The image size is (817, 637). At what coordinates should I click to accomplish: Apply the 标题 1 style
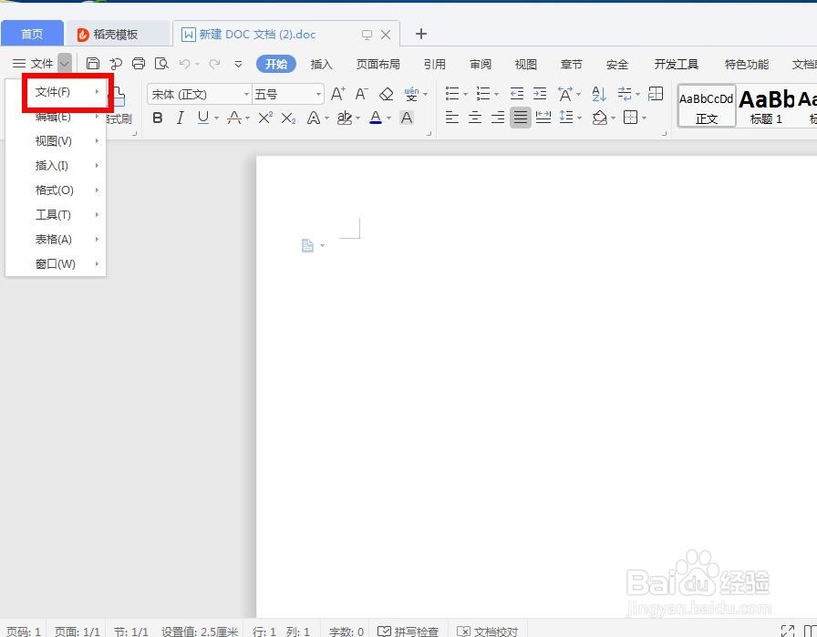(x=766, y=107)
